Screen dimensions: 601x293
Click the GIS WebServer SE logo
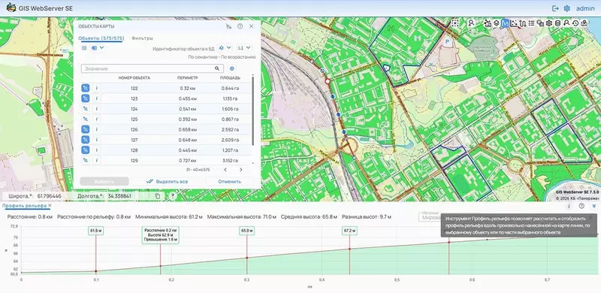pyautogui.click(x=11, y=8)
